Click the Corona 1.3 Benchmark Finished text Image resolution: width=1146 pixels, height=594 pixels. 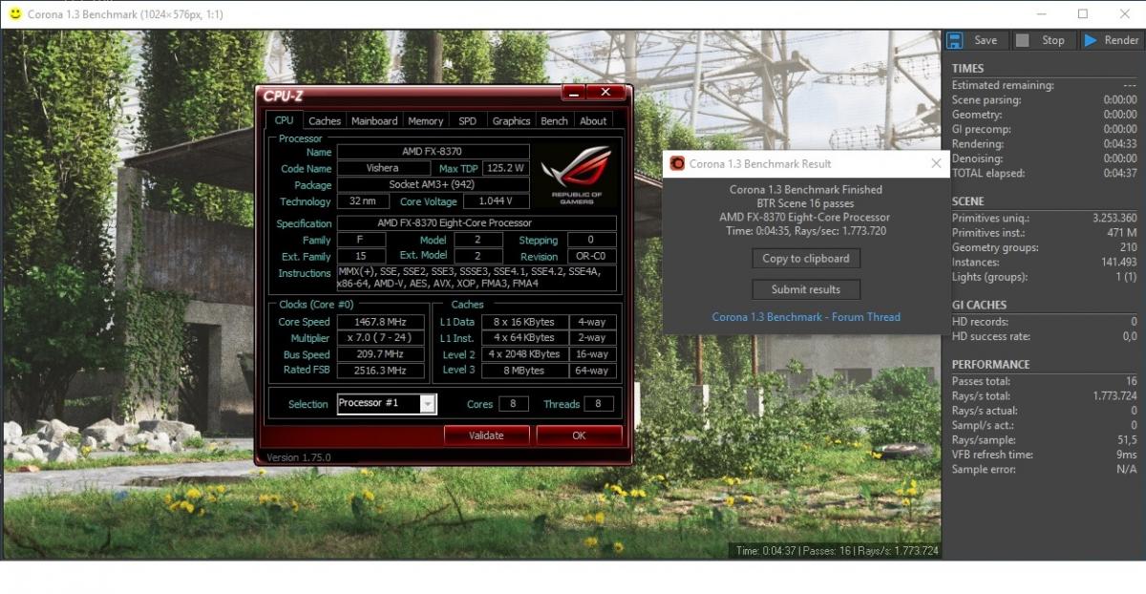(x=806, y=190)
